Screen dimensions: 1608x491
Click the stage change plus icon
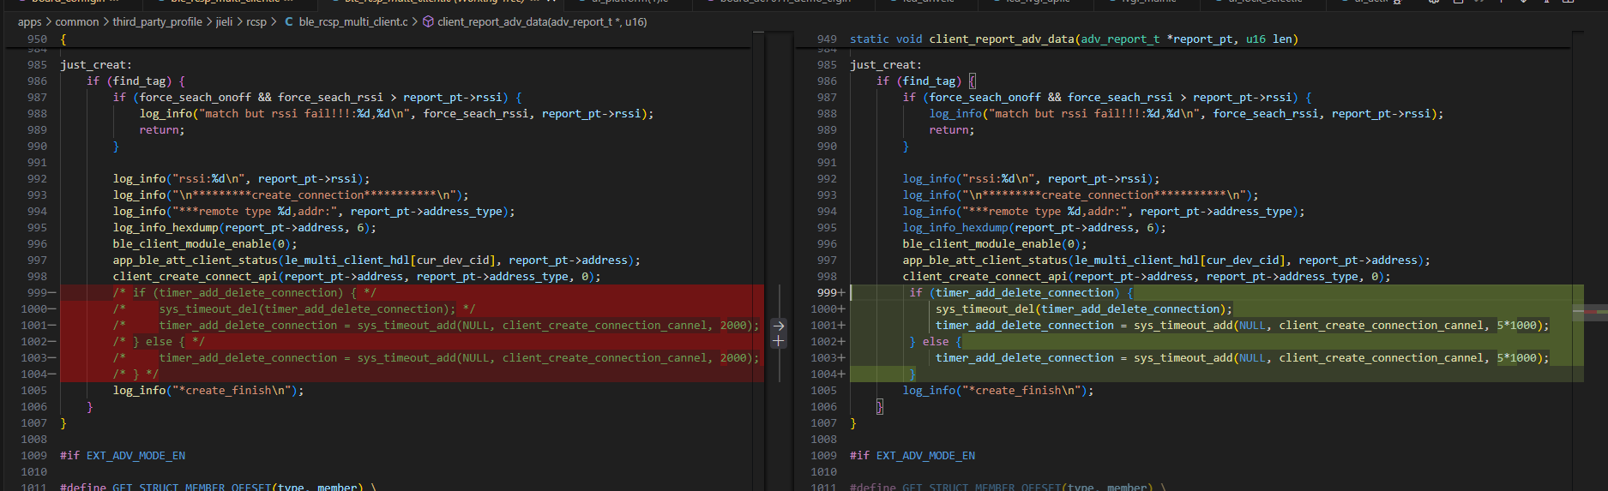pos(779,341)
